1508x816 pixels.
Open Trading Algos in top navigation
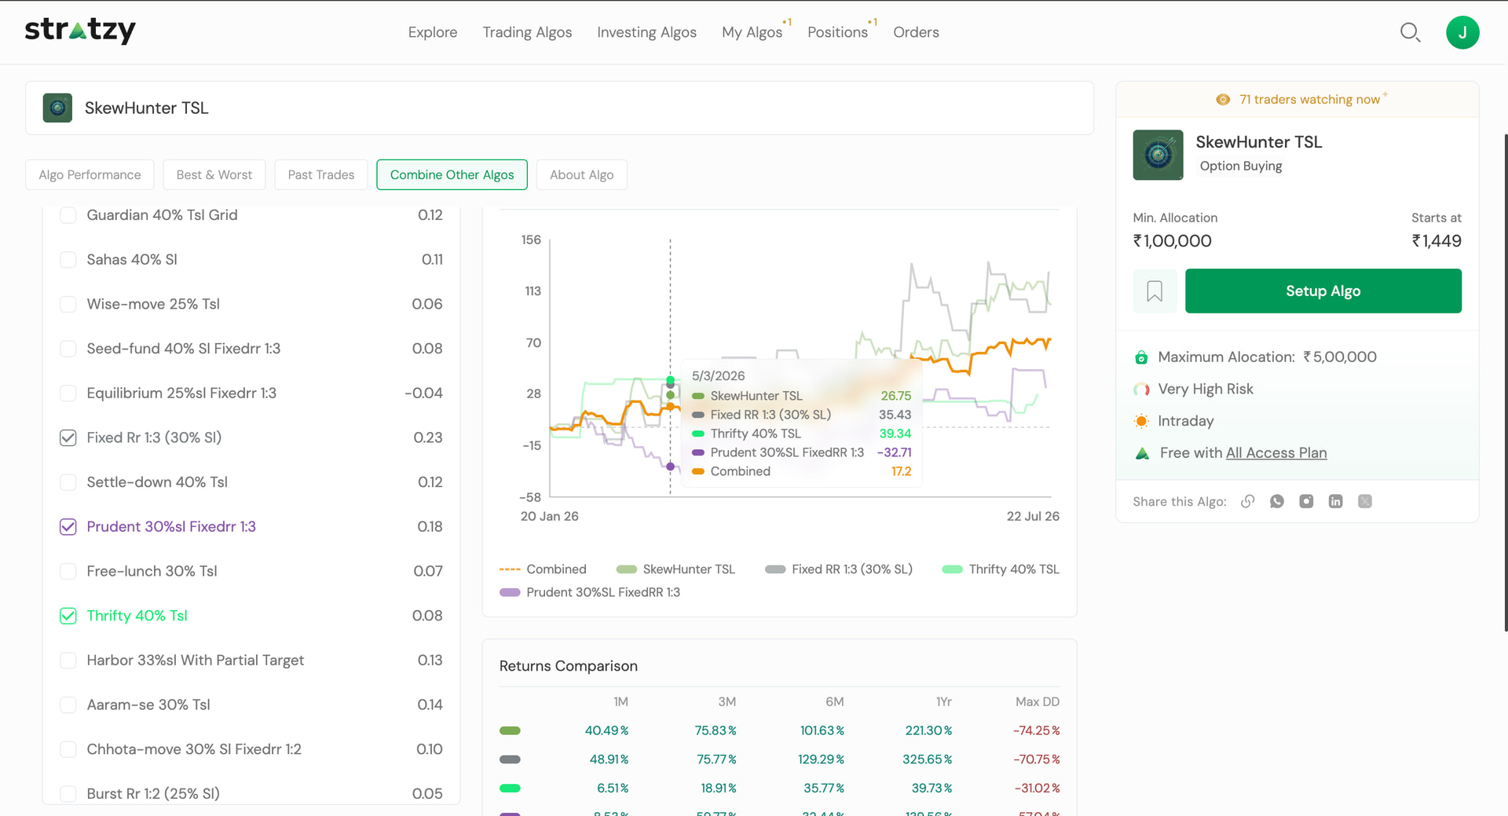pos(527,32)
